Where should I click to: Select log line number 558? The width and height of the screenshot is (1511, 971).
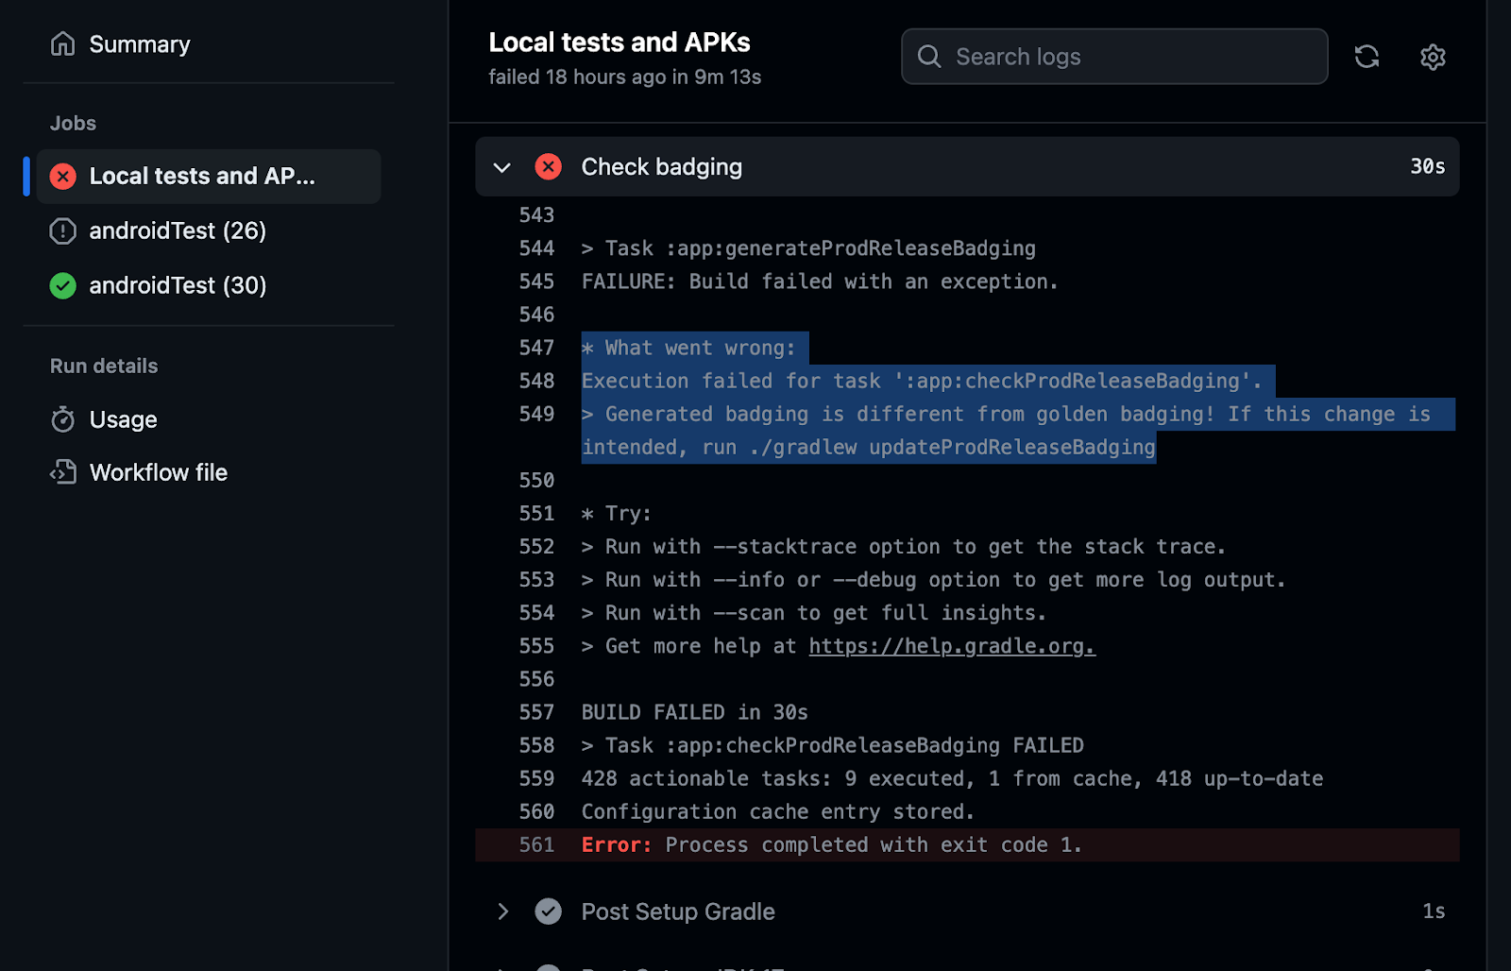(536, 745)
